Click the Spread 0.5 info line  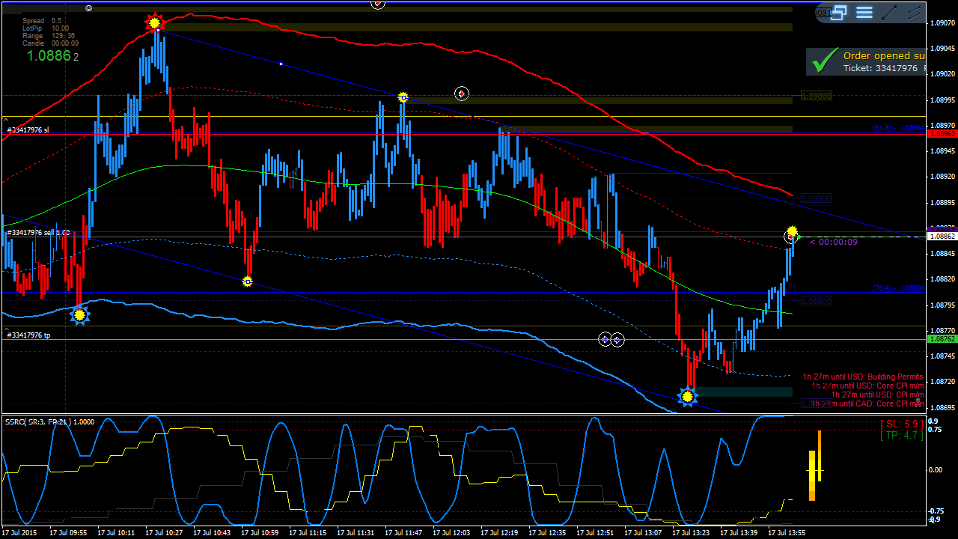tap(42, 21)
